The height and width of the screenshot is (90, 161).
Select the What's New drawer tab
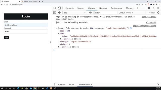click(84, 84)
